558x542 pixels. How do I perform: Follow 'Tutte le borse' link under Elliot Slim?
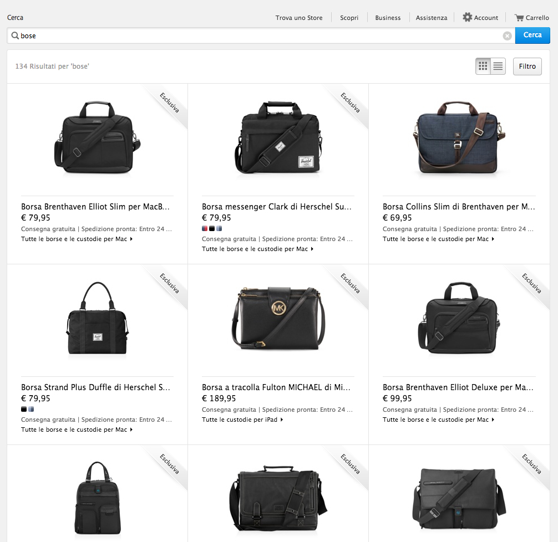click(x=77, y=239)
